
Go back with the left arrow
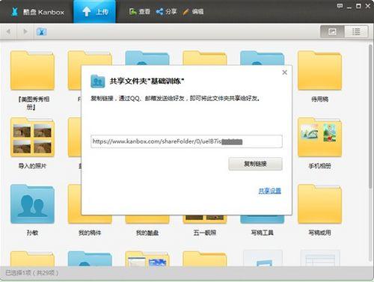pos(8,31)
